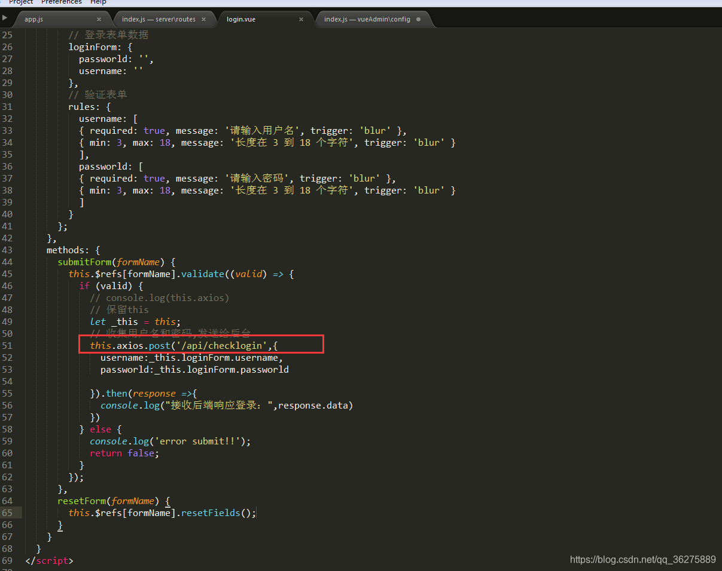Image resolution: width=722 pixels, height=571 pixels.
Task: Click line number 43 in the gutter
Action: coord(7,250)
